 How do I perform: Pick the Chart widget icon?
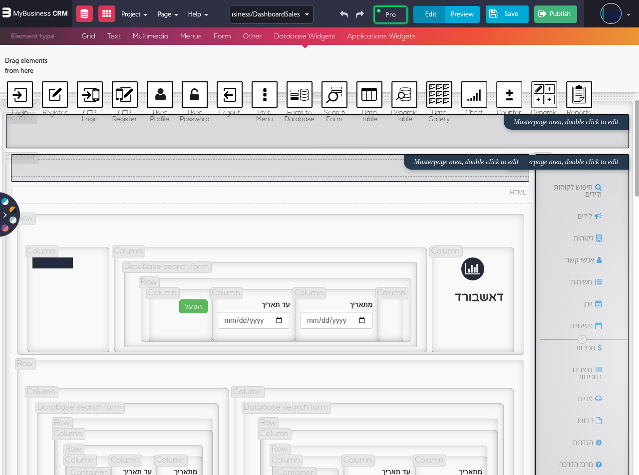474,95
